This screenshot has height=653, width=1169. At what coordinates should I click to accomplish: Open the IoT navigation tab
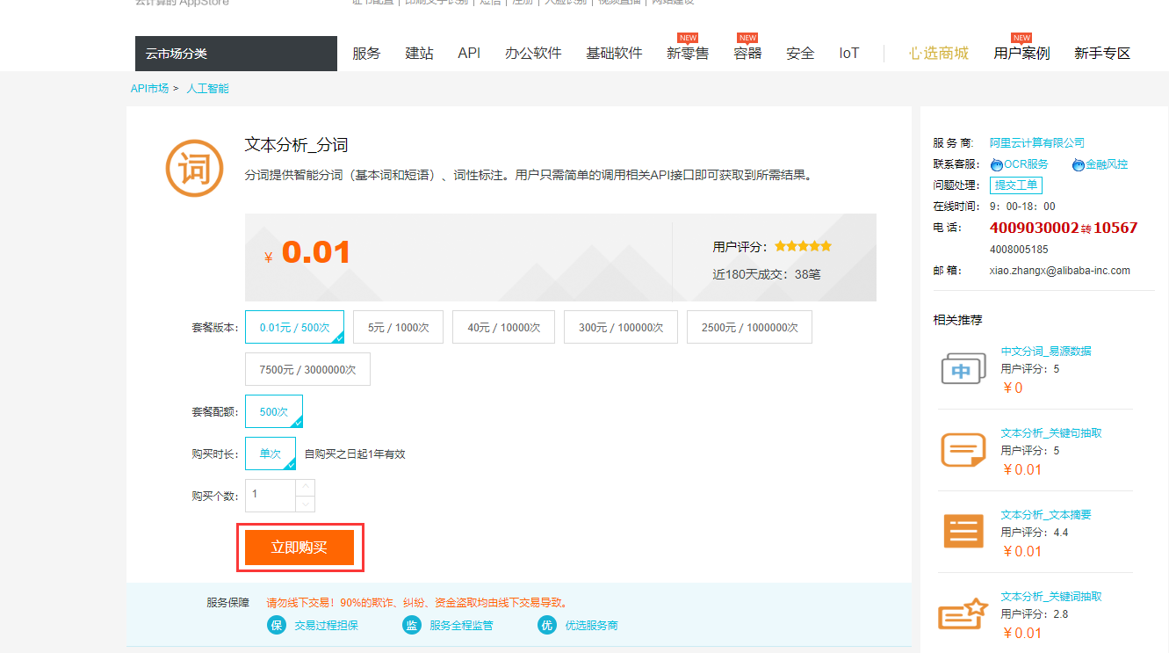point(848,54)
